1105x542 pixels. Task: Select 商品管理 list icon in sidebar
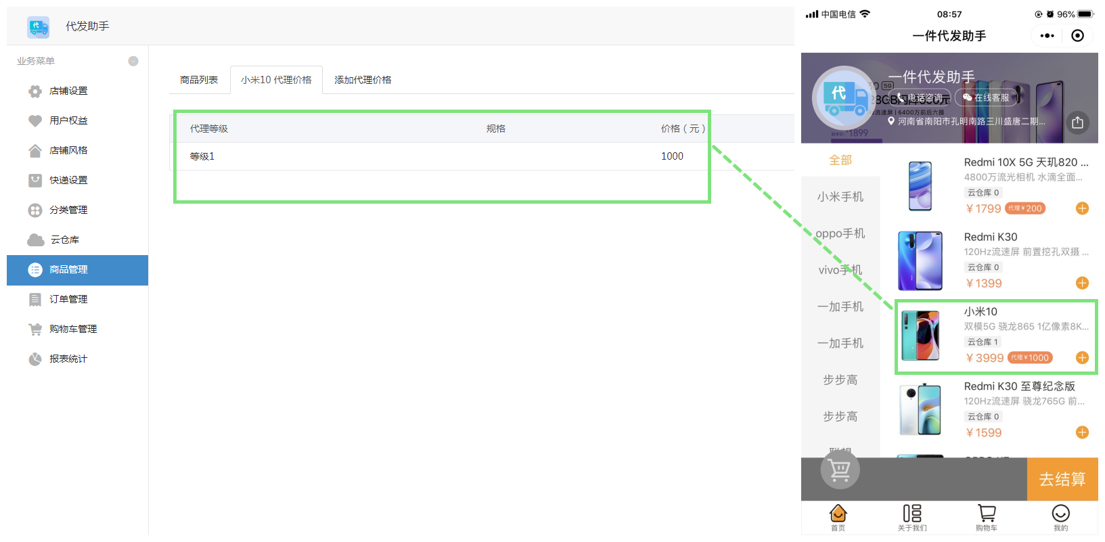click(x=35, y=269)
